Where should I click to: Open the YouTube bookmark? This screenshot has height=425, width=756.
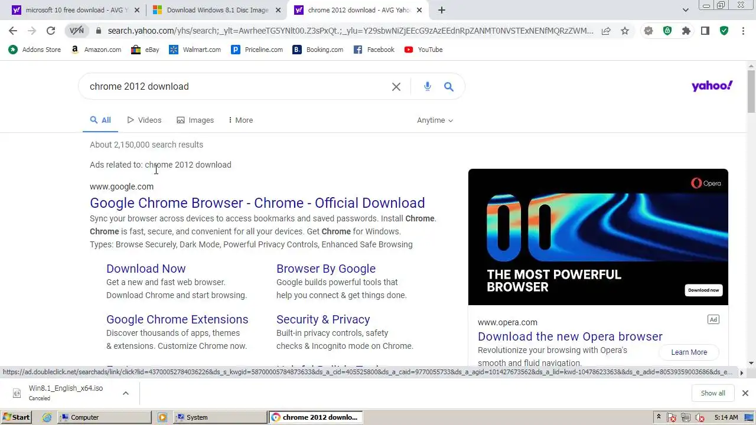(x=423, y=50)
